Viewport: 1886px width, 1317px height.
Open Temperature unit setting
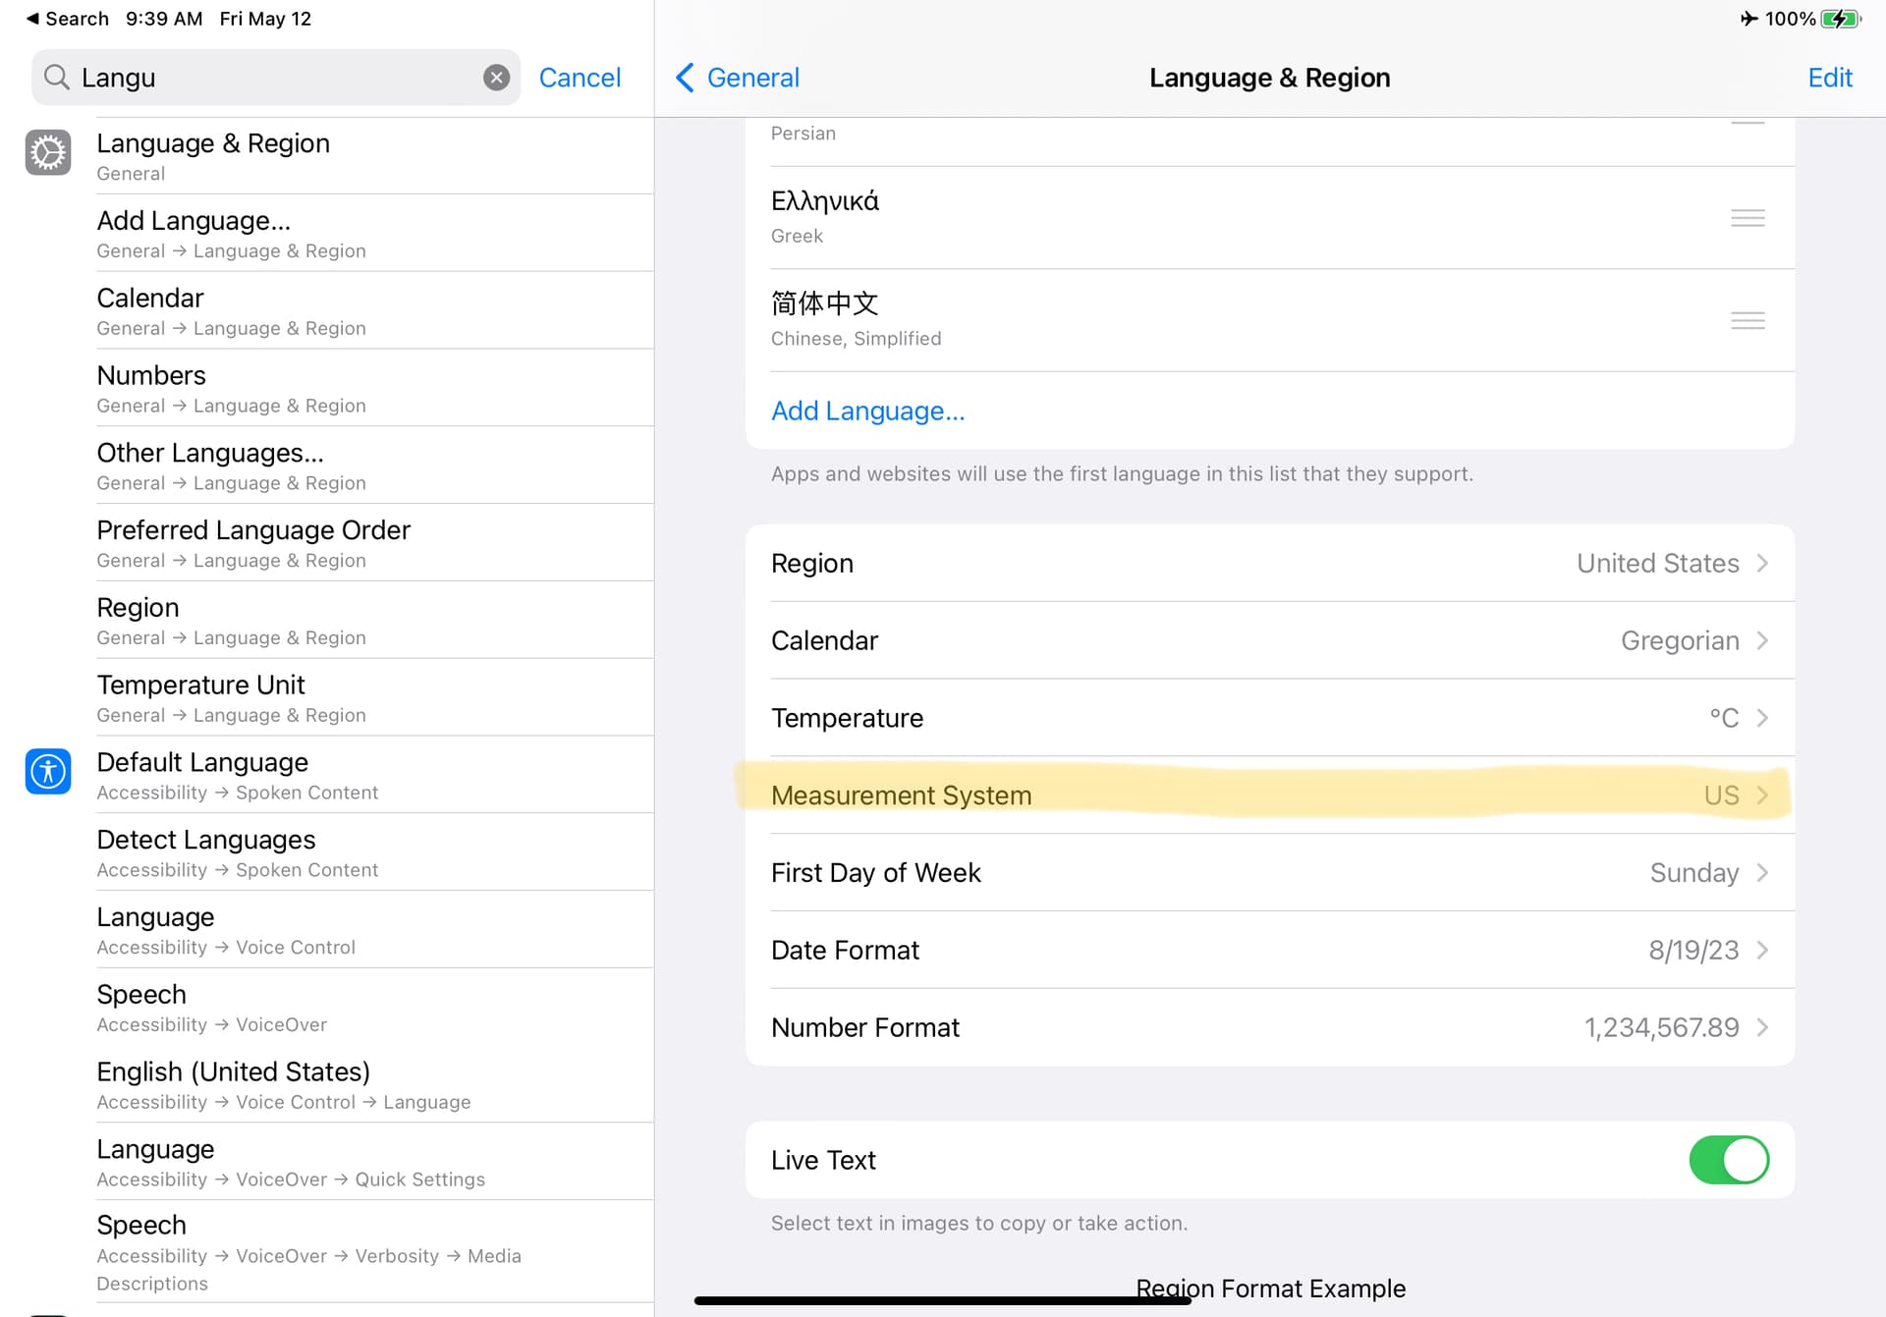[1269, 718]
